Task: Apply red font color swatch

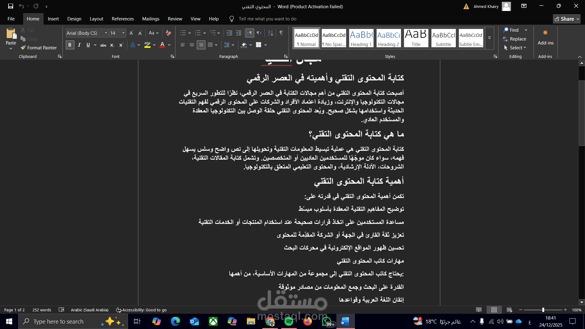Action: point(162,45)
